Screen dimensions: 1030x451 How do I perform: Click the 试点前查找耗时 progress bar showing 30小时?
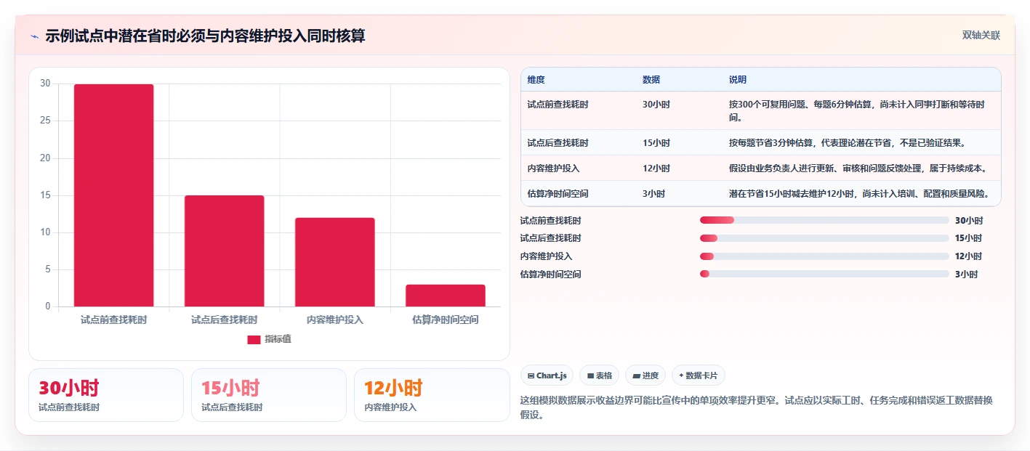point(824,220)
